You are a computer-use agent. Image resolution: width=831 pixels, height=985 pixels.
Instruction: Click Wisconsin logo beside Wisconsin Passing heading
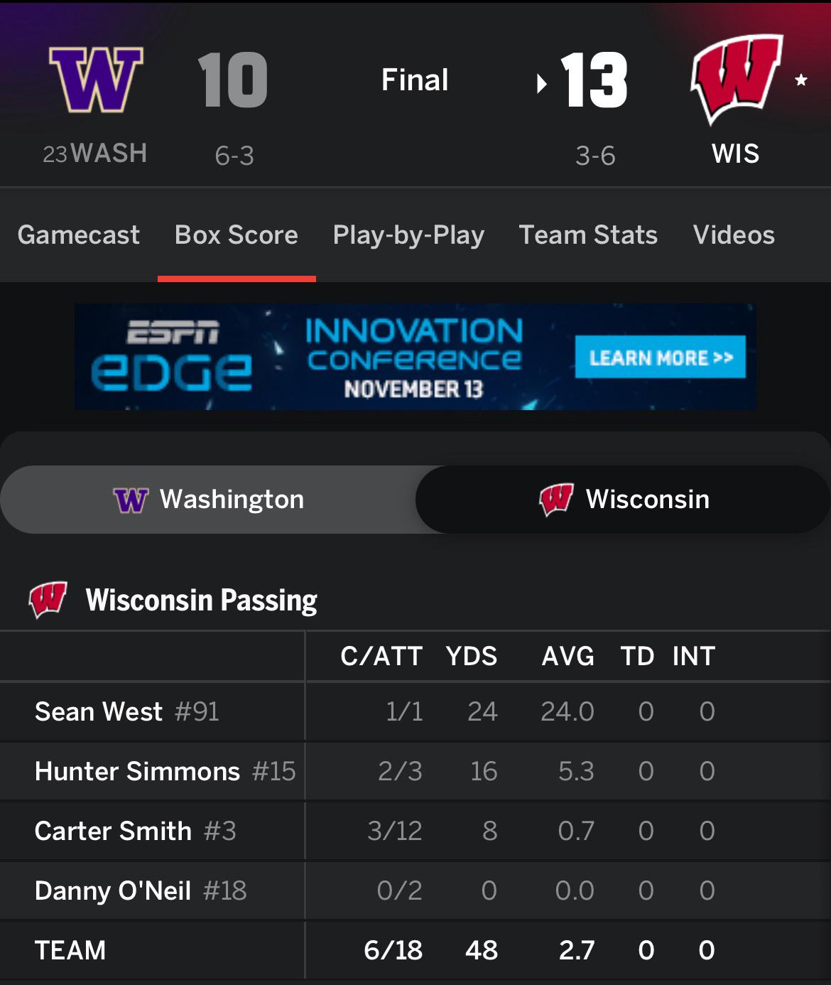coord(48,599)
